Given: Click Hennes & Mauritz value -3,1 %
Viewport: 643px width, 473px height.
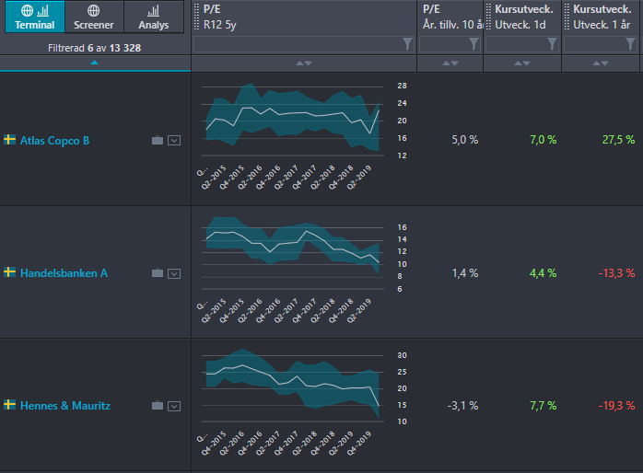Looking at the screenshot, I should tap(462, 406).
